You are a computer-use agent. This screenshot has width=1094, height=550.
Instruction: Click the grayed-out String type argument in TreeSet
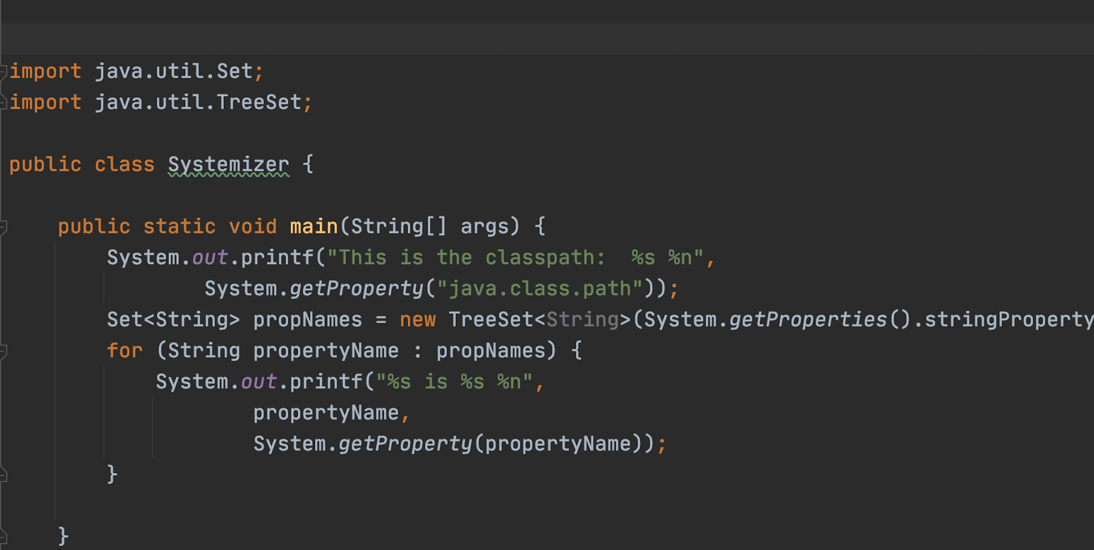(x=582, y=320)
